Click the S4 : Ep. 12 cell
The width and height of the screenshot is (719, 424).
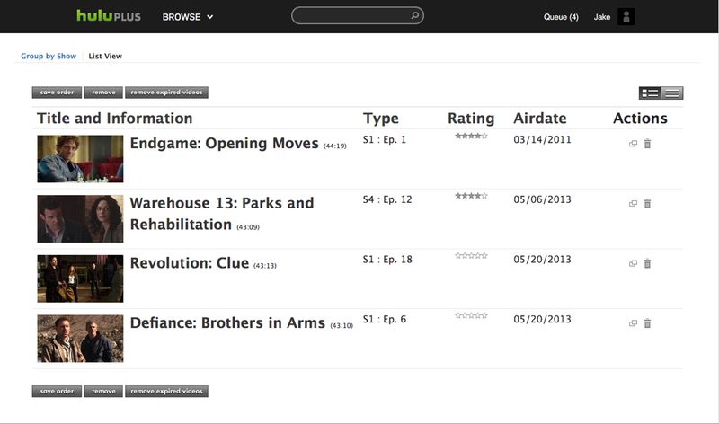tap(387, 199)
